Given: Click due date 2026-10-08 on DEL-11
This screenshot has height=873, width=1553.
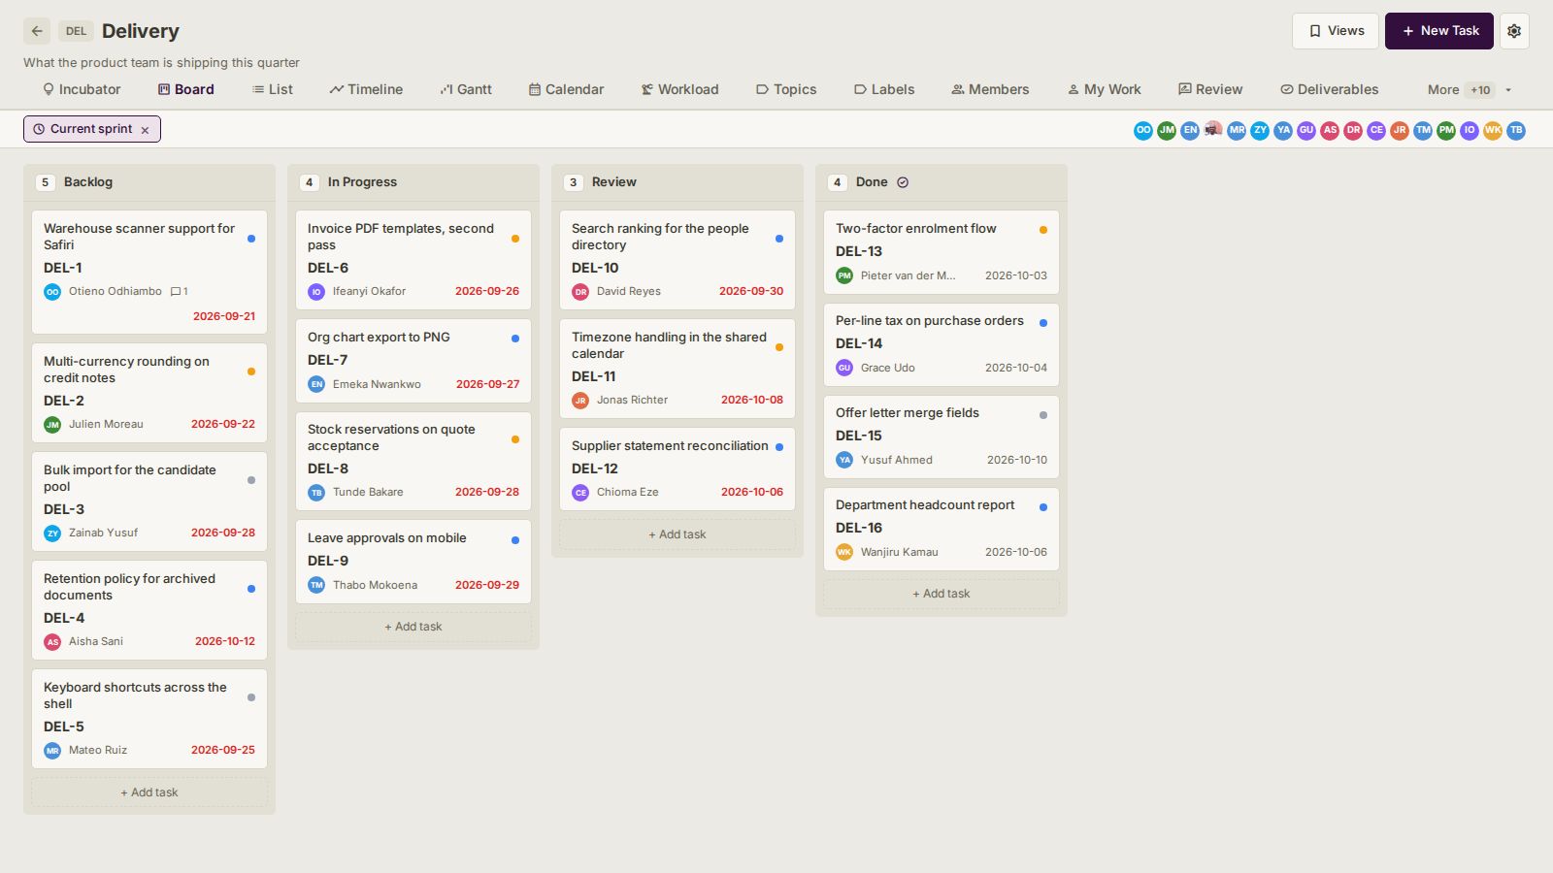Looking at the screenshot, I should click(752, 400).
